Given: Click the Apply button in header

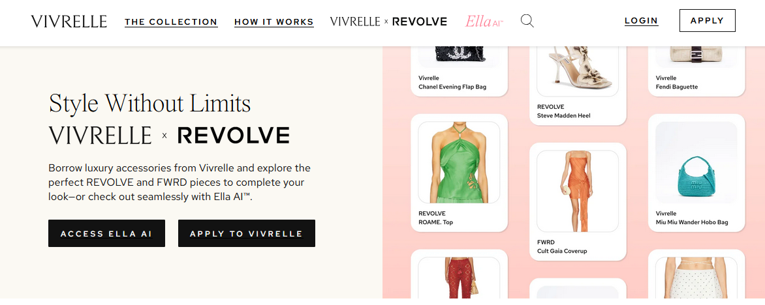Looking at the screenshot, I should (707, 20).
